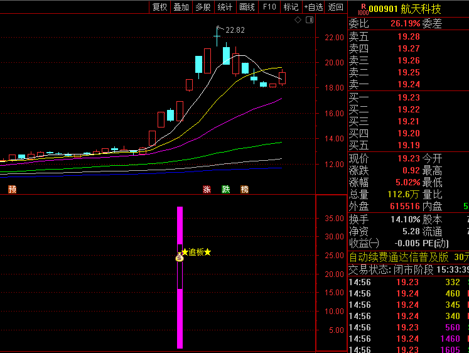
Task: Add a 标记 mark to the stock
Action: coord(291,7)
